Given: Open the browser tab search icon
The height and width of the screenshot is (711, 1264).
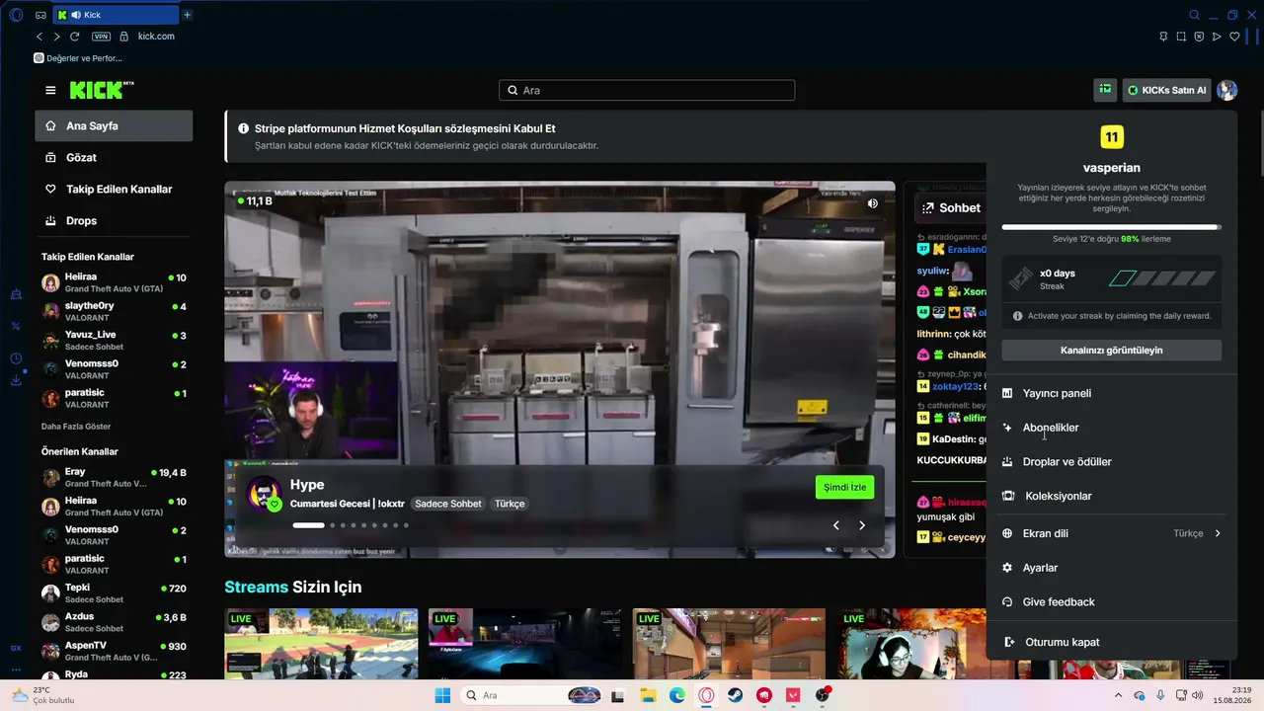Looking at the screenshot, I should 1194,15.
